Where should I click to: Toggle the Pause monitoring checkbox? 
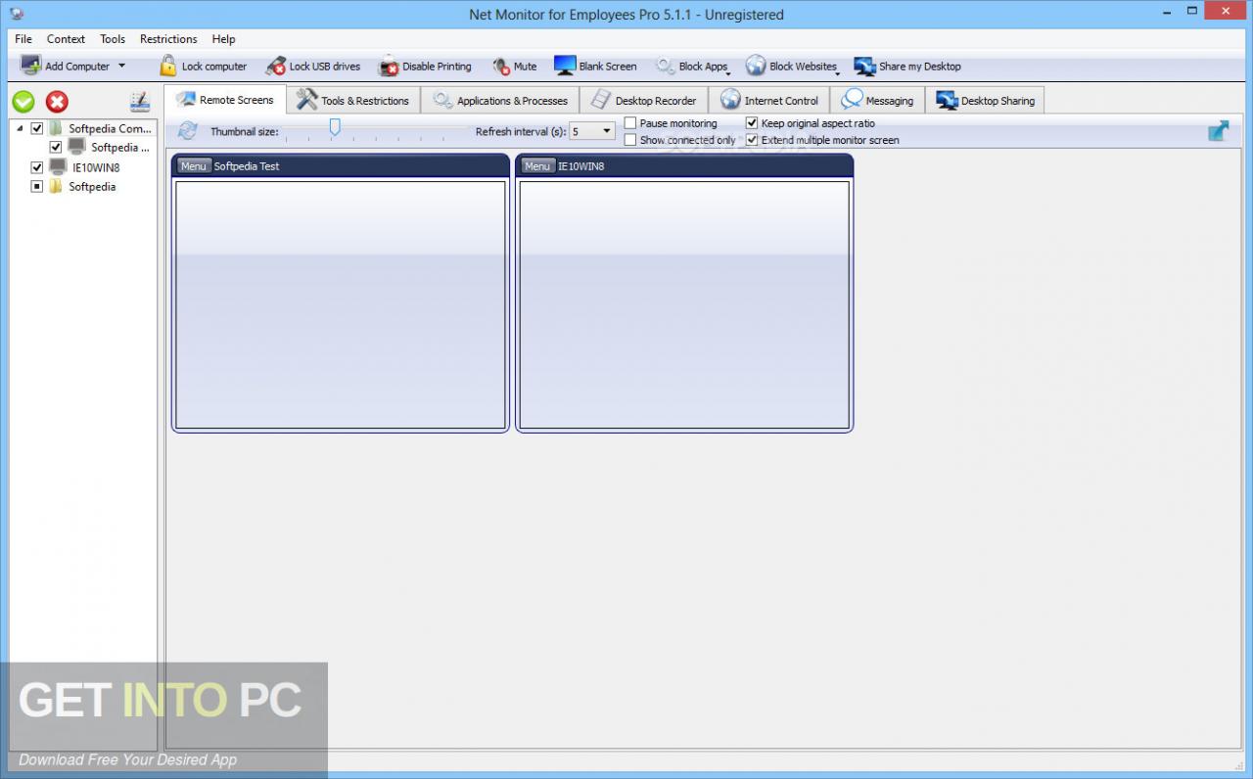click(x=630, y=123)
